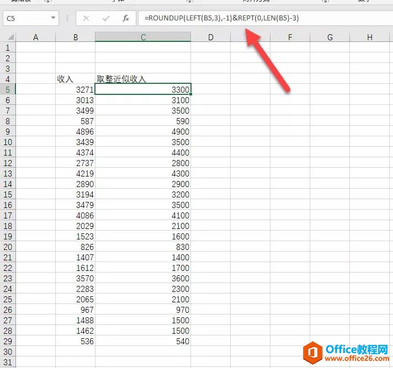
Task: Select cell with value 3013
Action: (x=76, y=100)
